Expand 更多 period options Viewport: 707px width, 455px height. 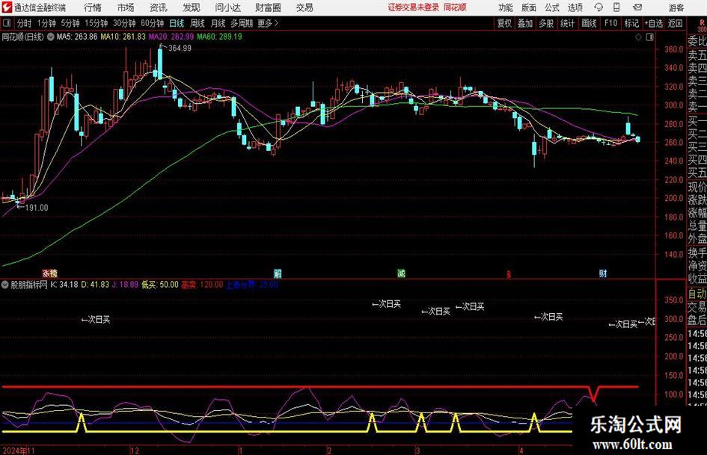268,23
